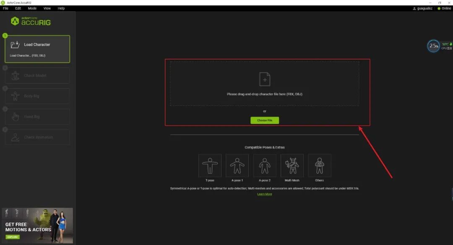Select the Check Animation step

tap(37, 137)
